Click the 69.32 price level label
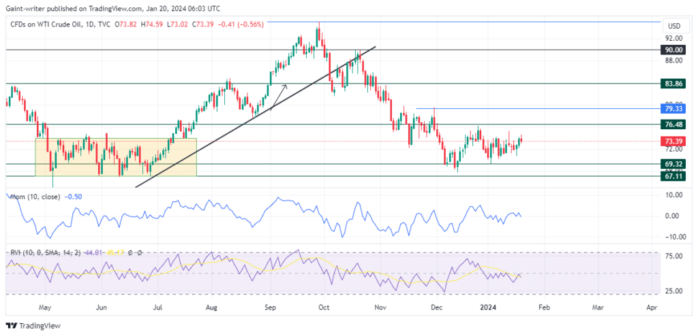The height and width of the screenshot is (336, 698). click(x=673, y=163)
